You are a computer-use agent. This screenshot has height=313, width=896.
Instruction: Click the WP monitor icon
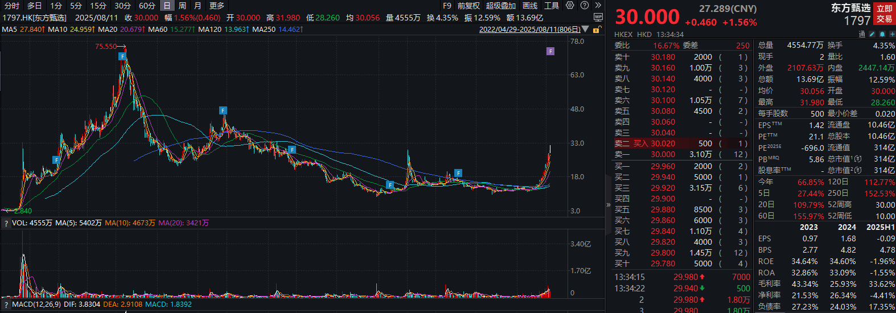(x=598, y=17)
